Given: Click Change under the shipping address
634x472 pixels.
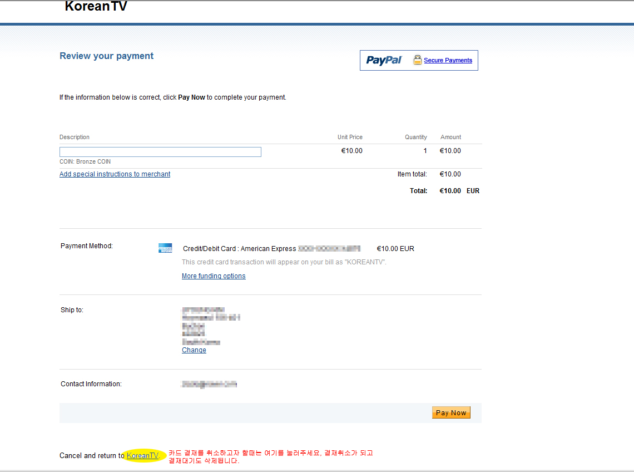Looking at the screenshot, I should 194,350.
